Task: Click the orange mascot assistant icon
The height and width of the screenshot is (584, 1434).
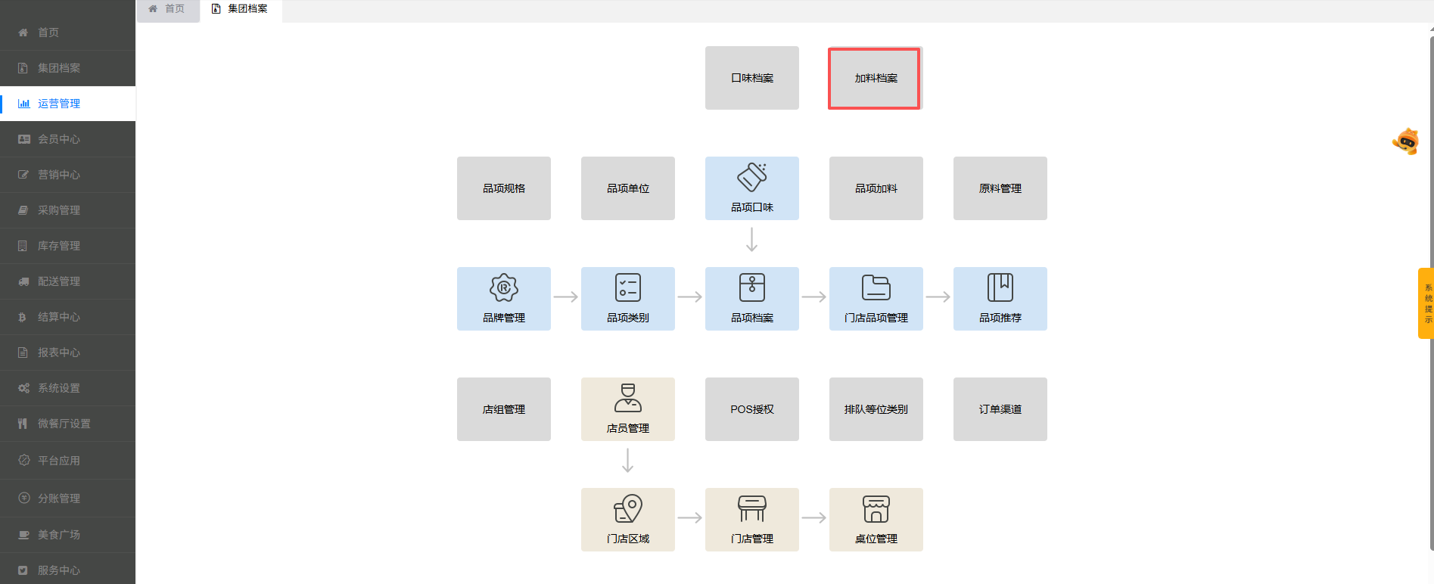Action: click(x=1406, y=141)
